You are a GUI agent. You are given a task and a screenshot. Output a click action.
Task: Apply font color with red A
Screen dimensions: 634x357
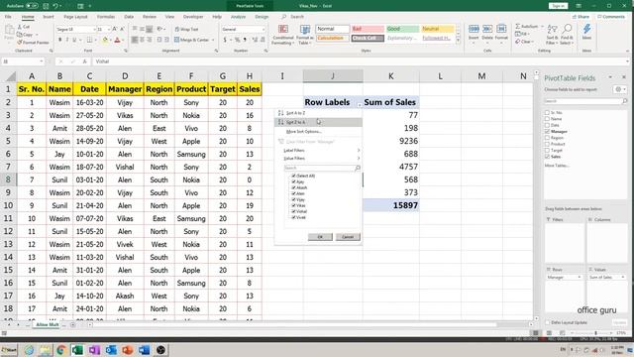coord(117,40)
